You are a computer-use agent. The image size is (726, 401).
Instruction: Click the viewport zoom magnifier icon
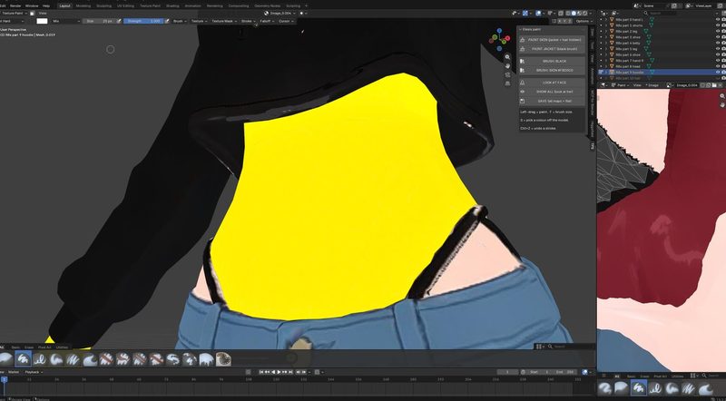[508, 57]
